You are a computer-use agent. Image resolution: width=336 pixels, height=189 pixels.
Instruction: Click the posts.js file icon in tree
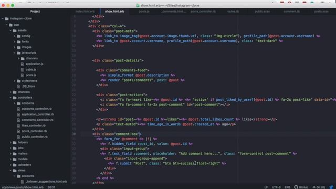[22, 75]
